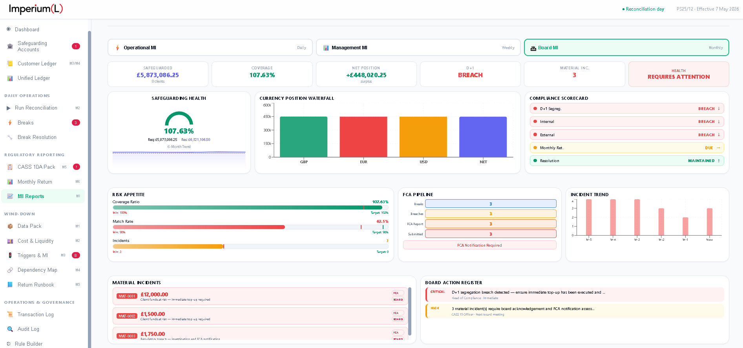This screenshot has width=743, height=348.
Task: Switch to the Operational MI tab
Action: coord(210,47)
